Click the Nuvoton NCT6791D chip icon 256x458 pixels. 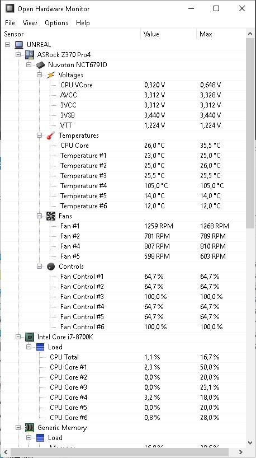pyautogui.click(x=40, y=65)
